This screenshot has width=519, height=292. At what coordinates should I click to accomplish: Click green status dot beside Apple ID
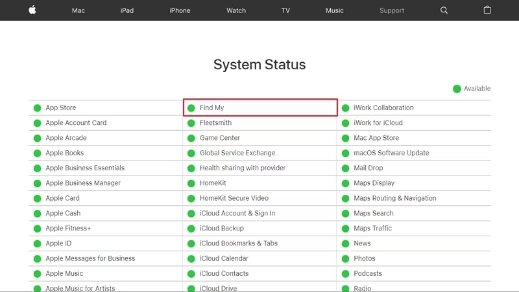tap(38, 244)
